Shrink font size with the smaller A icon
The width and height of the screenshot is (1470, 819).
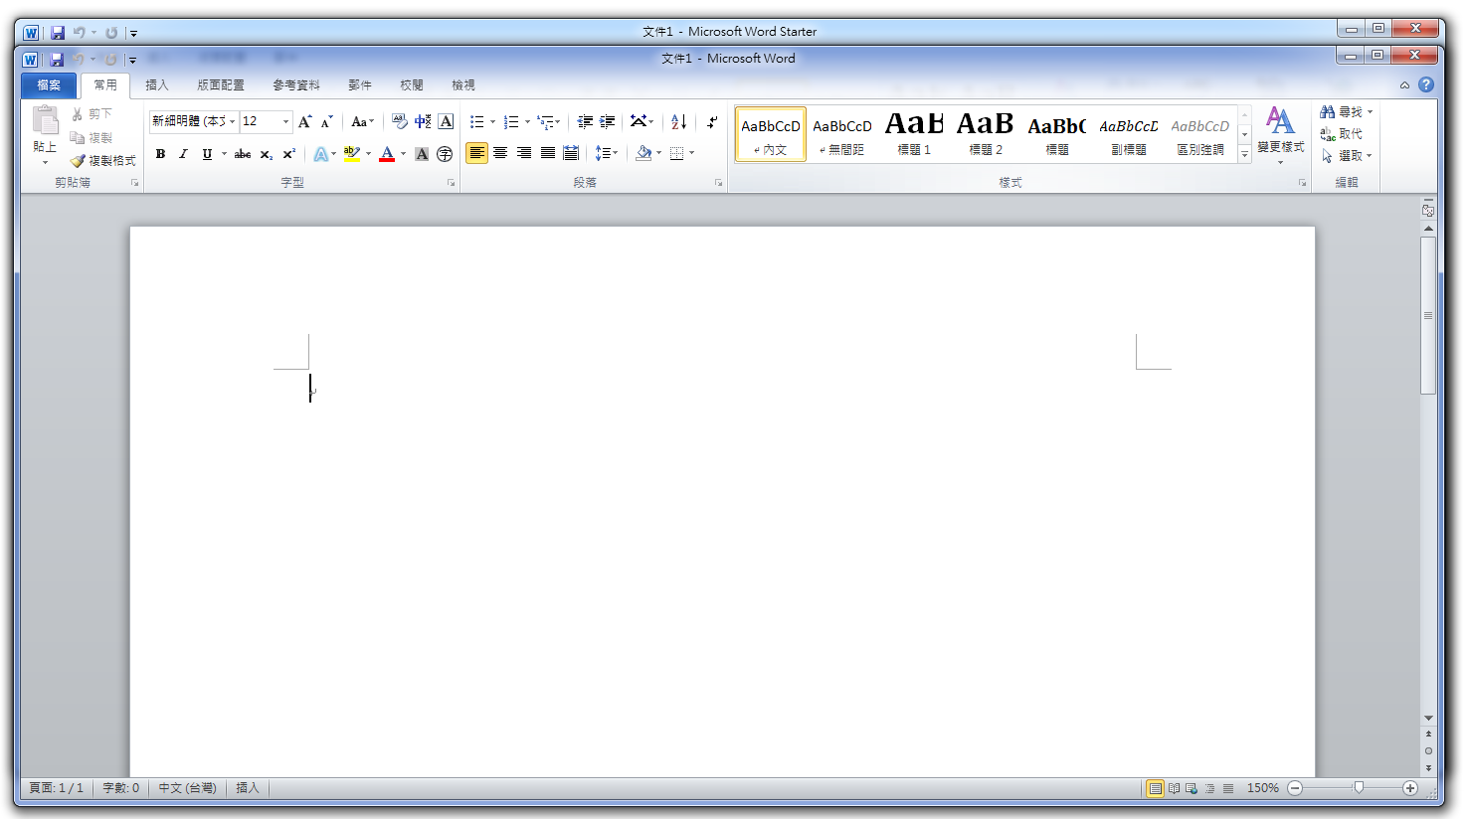tap(327, 121)
